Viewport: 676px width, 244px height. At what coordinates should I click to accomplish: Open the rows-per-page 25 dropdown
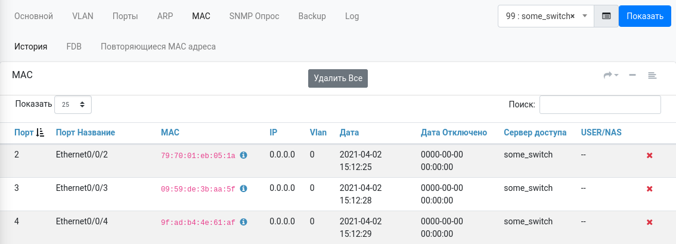[x=73, y=104]
